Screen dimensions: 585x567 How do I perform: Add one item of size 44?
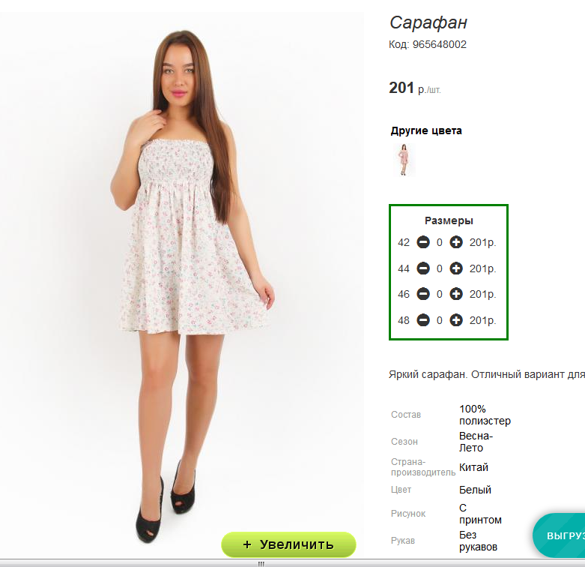pyautogui.click(x=456, y=268)
